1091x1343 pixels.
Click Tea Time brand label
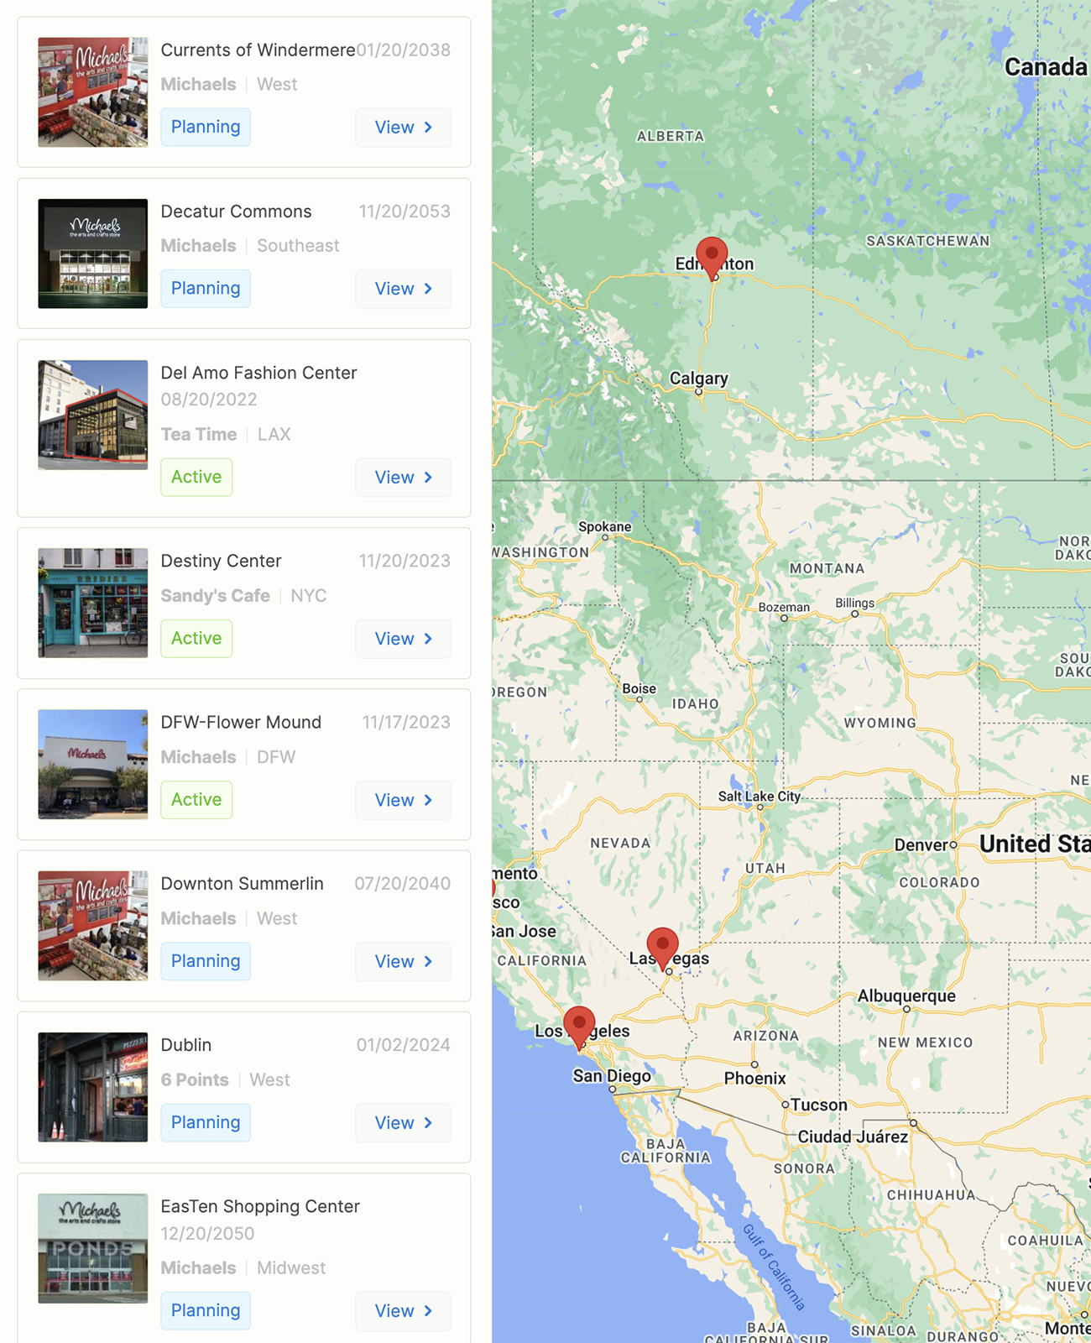click(199, 435)
